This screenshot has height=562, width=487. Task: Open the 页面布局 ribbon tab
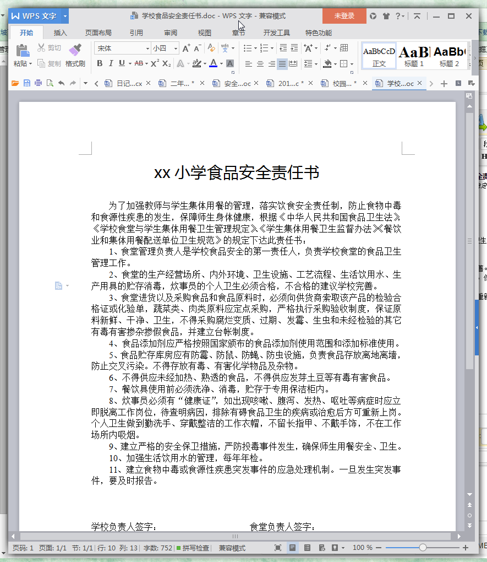(x=98, y=33)
